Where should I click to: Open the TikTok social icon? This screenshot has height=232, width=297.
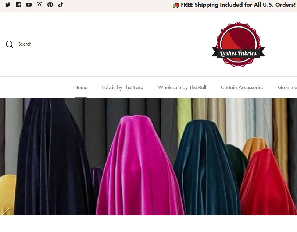[x=61, y=4]
